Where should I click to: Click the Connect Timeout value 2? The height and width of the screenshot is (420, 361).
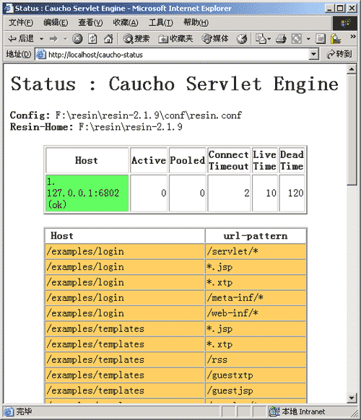229,193
